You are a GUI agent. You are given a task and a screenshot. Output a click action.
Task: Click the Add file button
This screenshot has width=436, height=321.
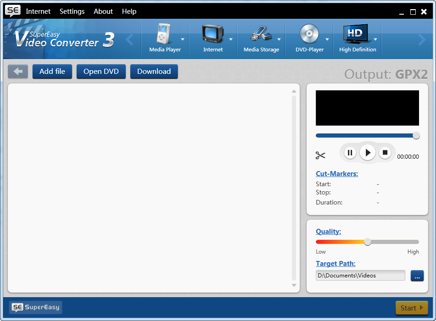click(52, 72)
